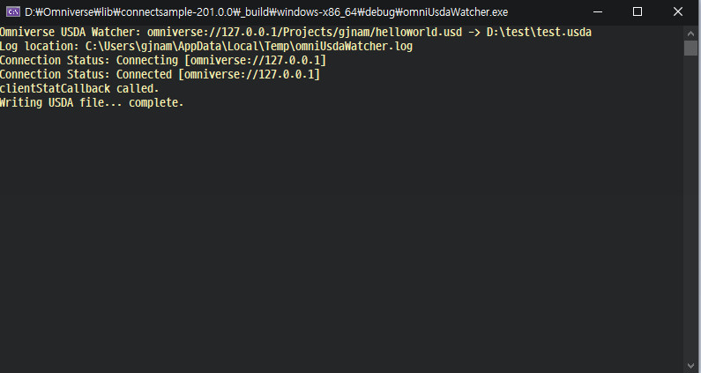This screenshot has width=701, height=373.
Task: Maximize the console window
Action: point(638,12)
